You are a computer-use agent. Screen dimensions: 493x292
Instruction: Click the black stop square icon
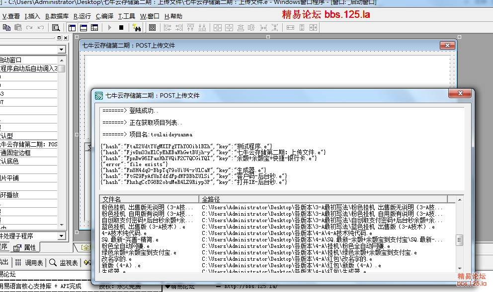coord(121,28)
